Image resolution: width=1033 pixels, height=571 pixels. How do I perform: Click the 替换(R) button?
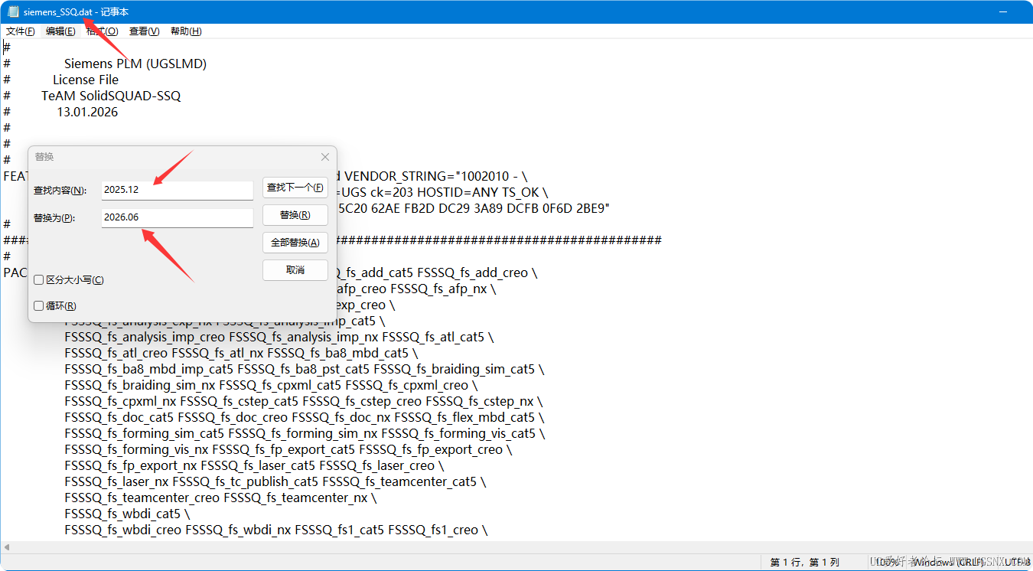pos(295,215)
